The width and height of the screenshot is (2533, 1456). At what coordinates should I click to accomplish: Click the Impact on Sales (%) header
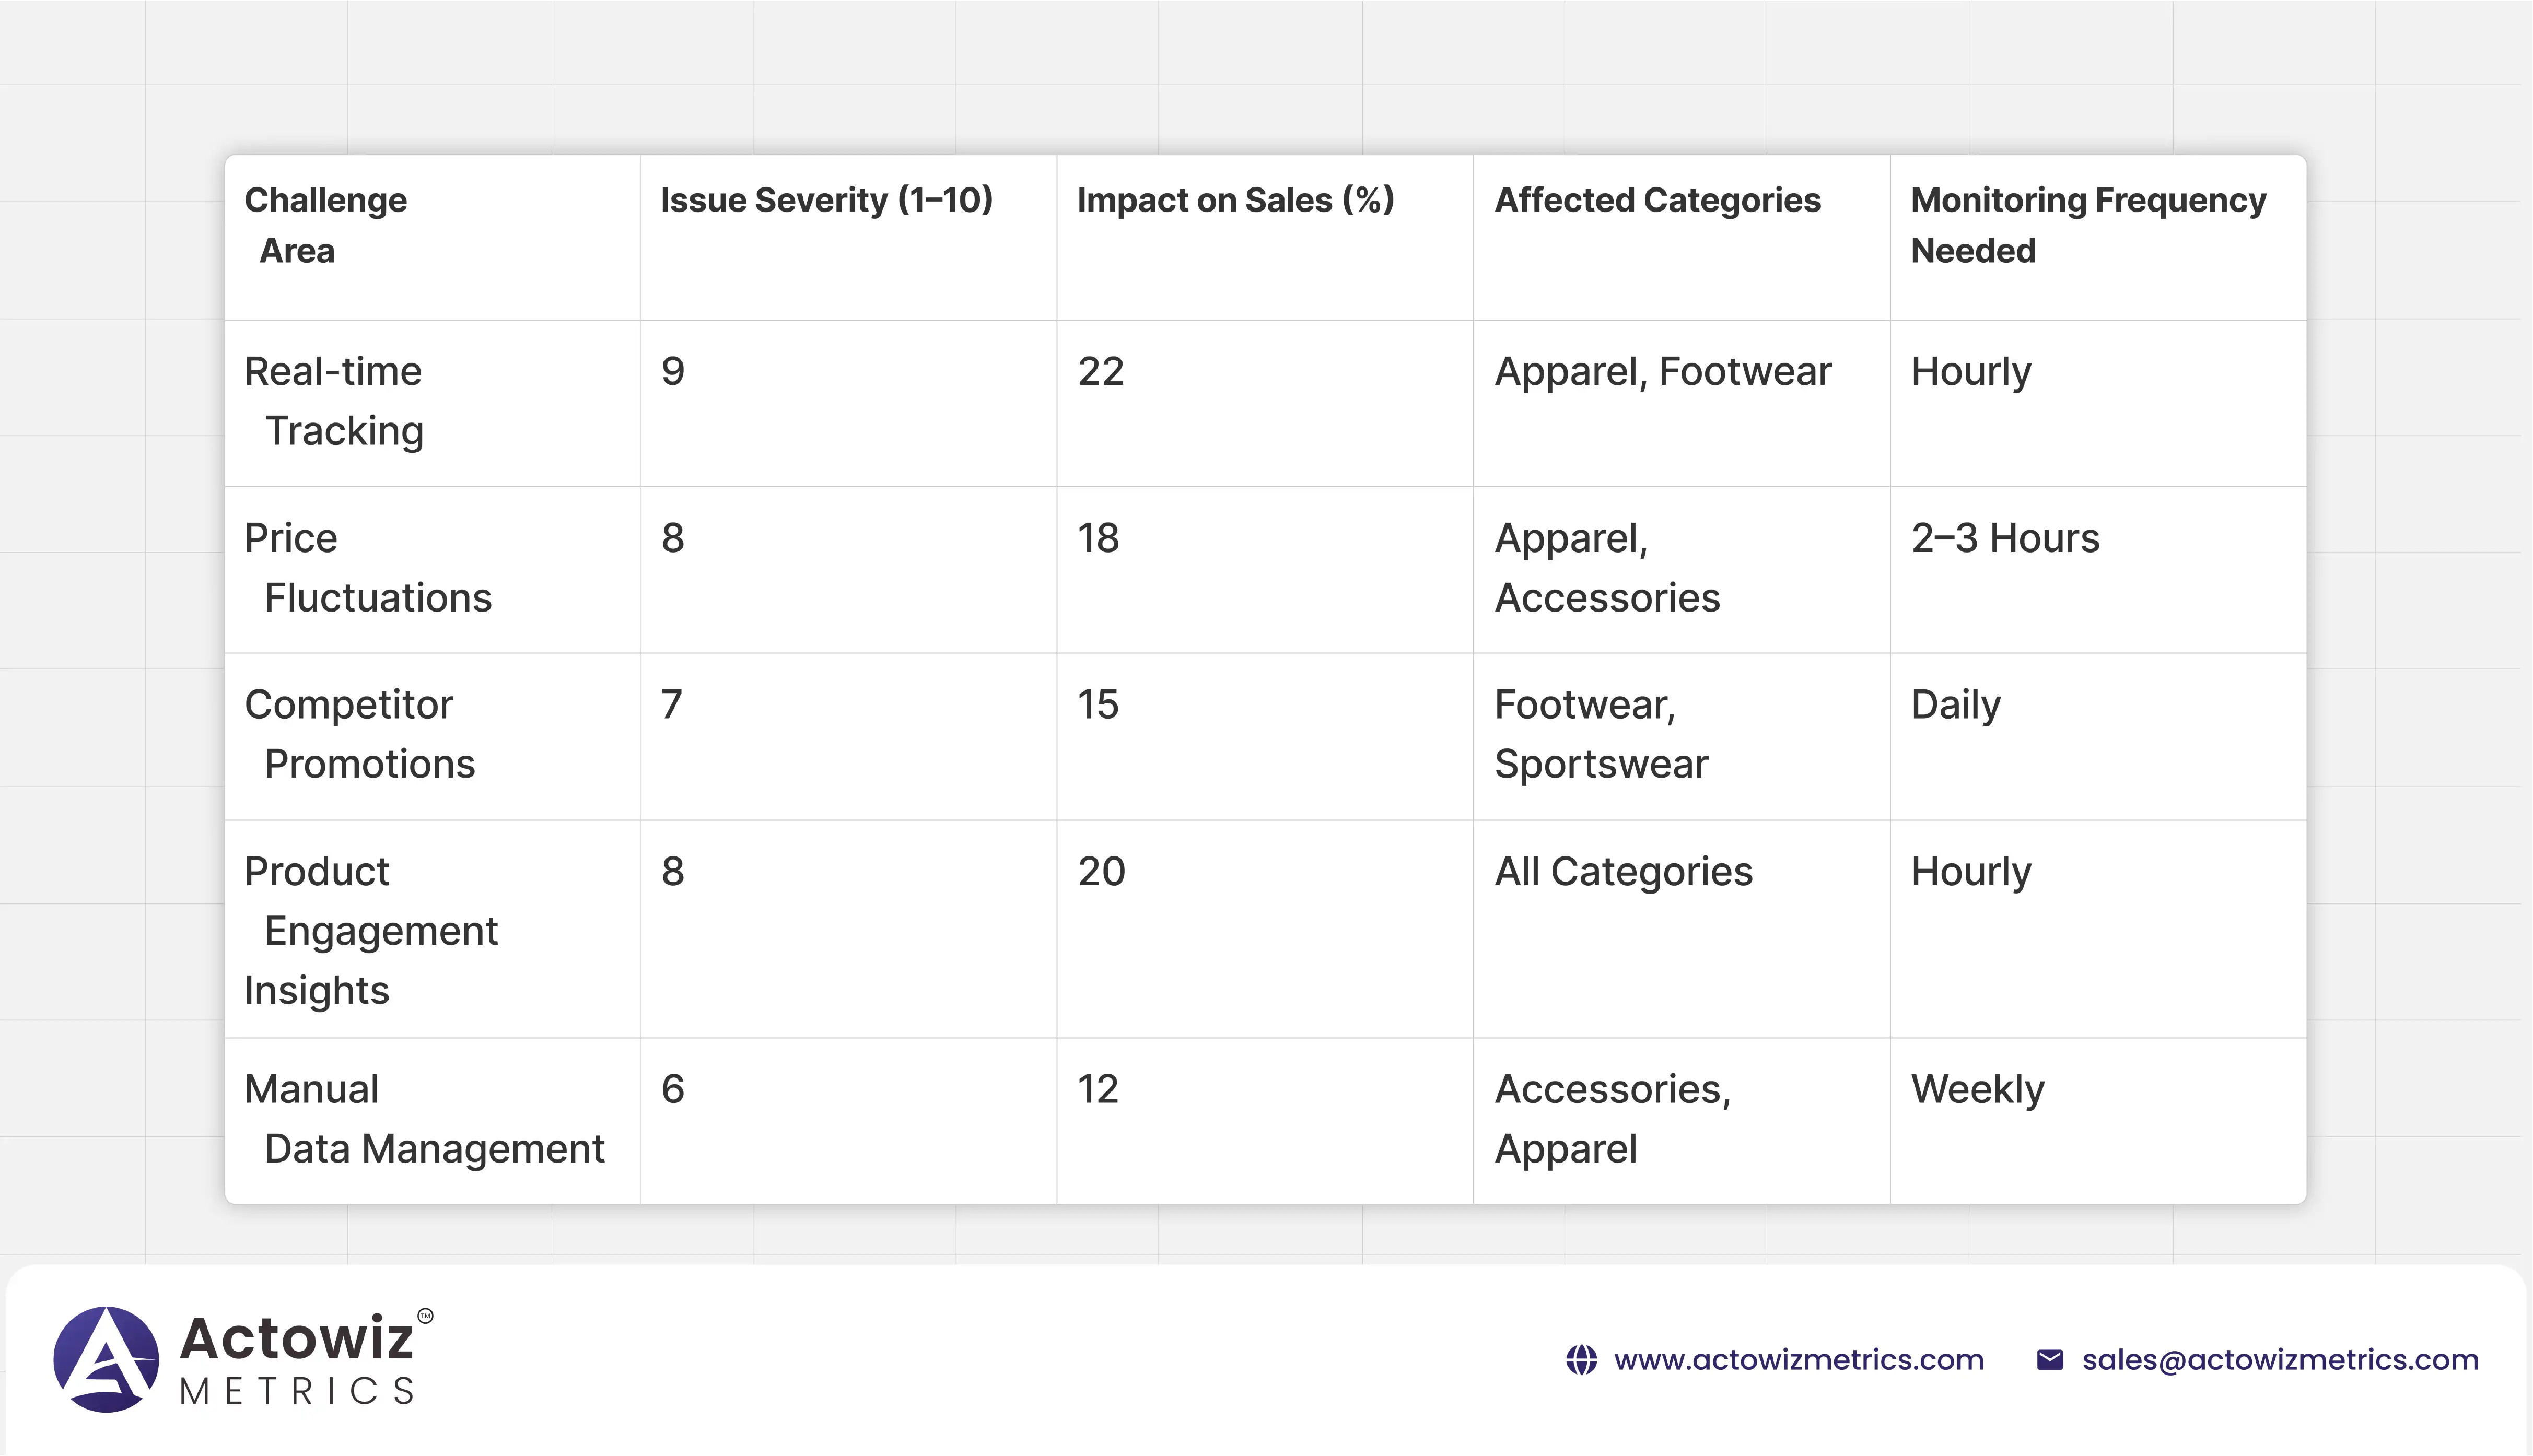(x=1235, y=200)
